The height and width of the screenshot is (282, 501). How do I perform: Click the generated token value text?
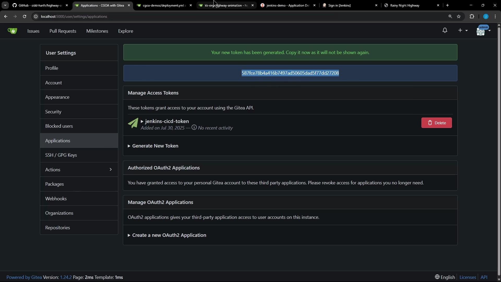tap(290, 73)
